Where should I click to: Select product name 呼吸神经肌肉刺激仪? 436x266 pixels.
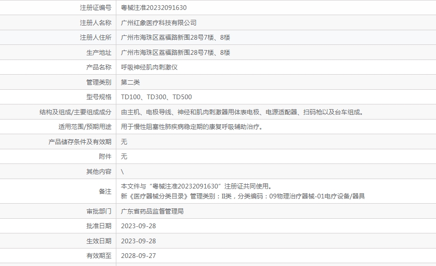click(149, 67)
